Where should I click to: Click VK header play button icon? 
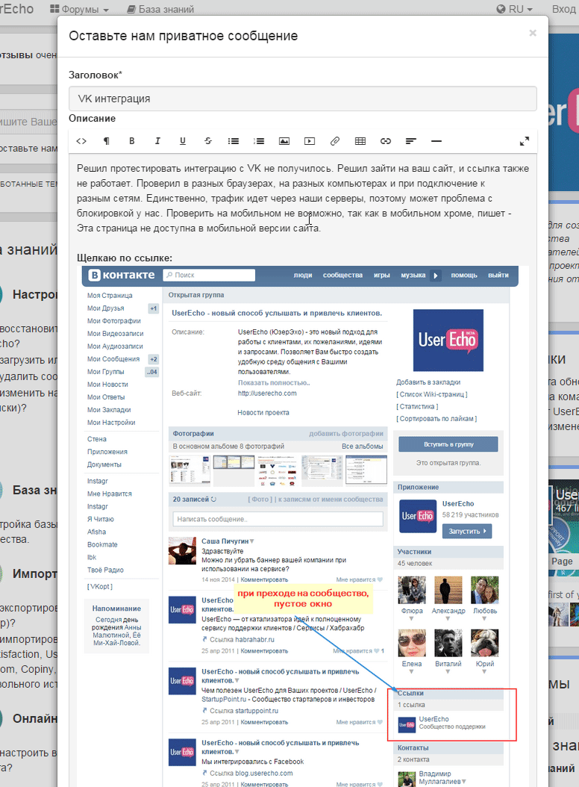point(436,276)
